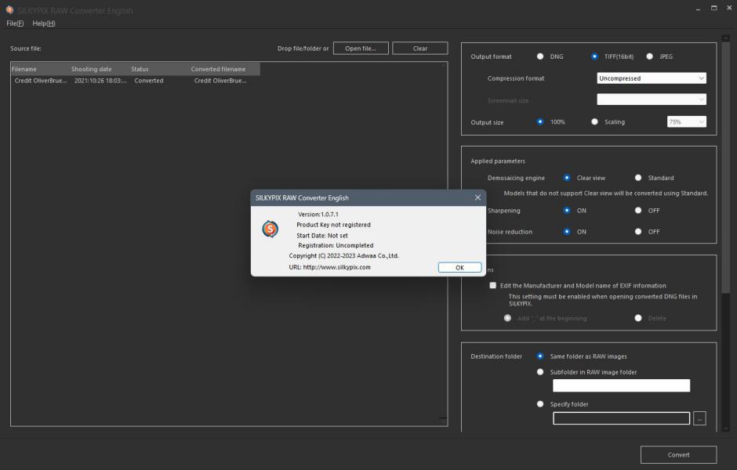Click the Specify folder path input field
Screen dimensions: 737x470
point(621,418)
